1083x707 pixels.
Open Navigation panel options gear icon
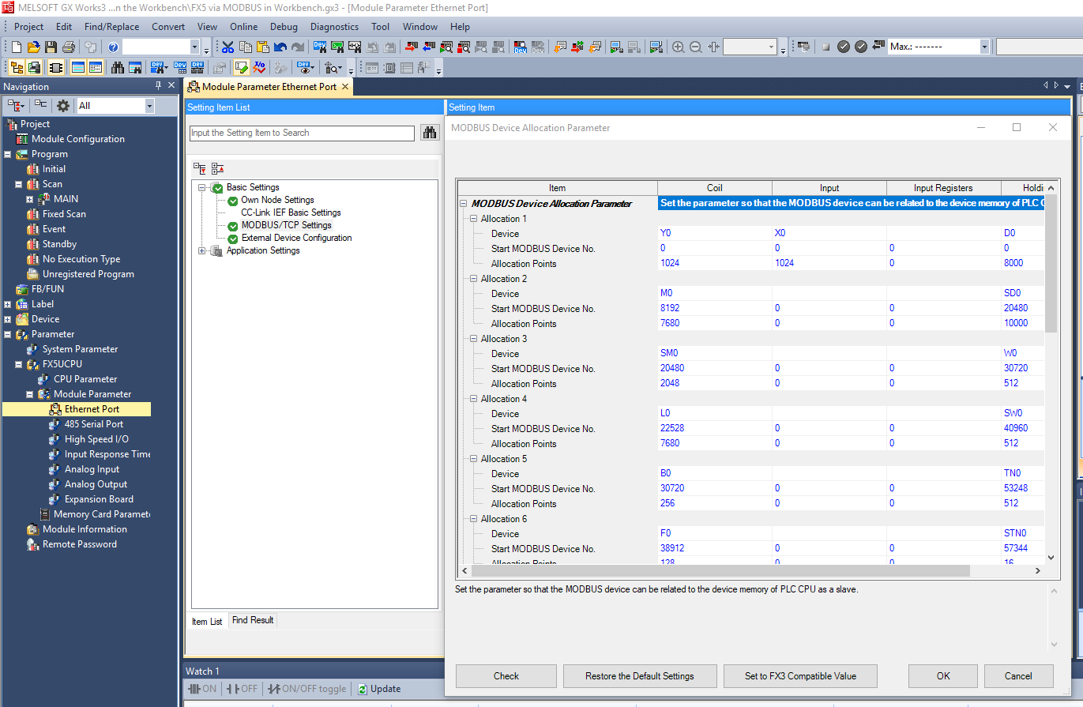pos(63,106)
